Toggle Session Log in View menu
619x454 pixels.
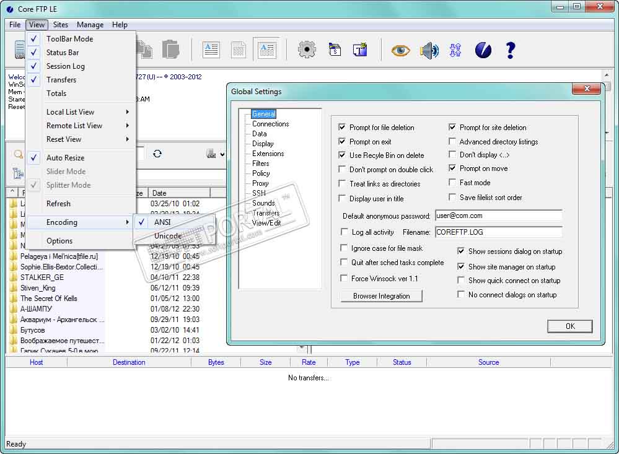[81, 66]
